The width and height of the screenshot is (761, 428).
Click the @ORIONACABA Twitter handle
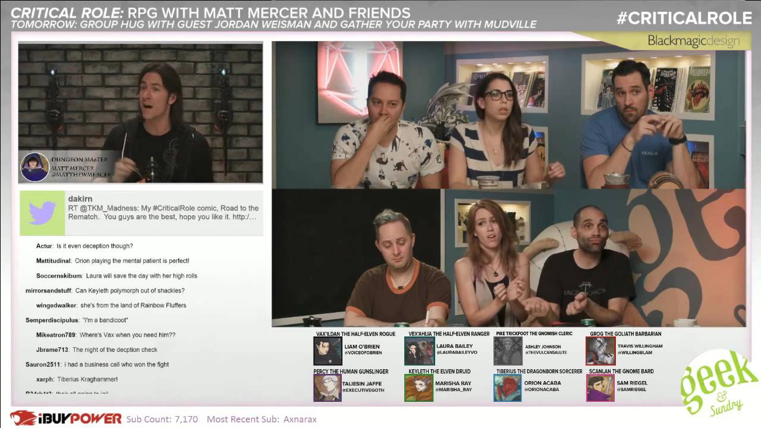tap(543, 390)
